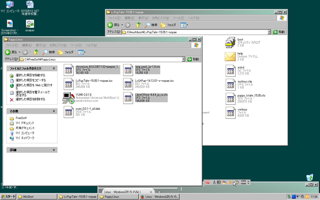Toggle CAPS lock on language bar

click(243, 181)
